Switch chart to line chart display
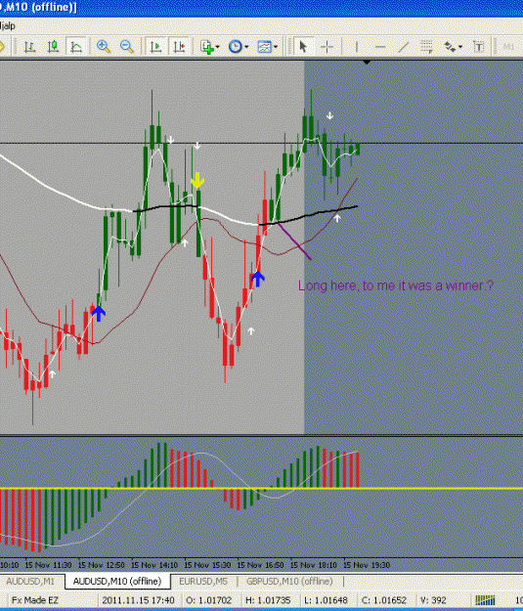Screen dimensions: 523x611 (76, 47)
